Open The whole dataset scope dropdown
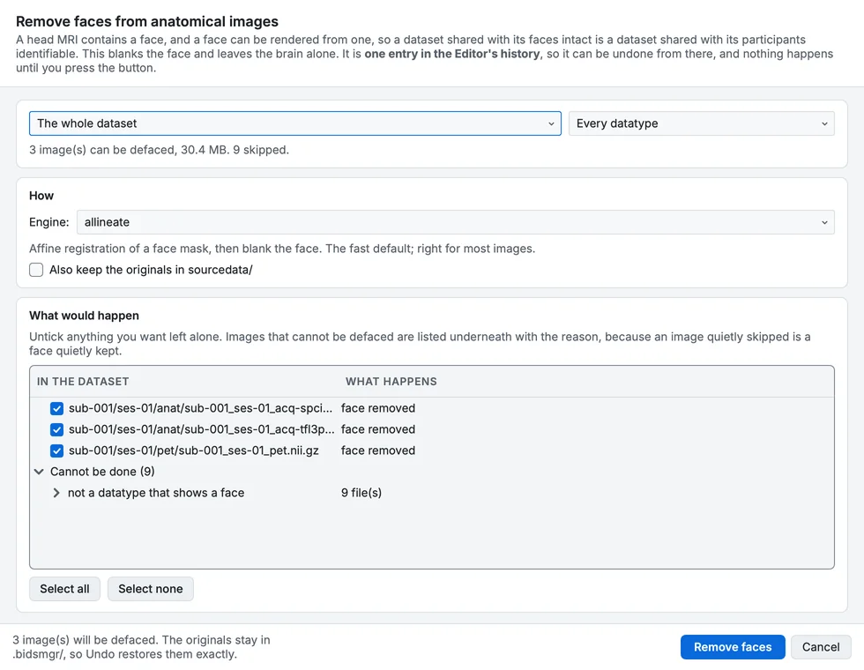Screen dimensions: 864x670 click(x=294, y=123)
